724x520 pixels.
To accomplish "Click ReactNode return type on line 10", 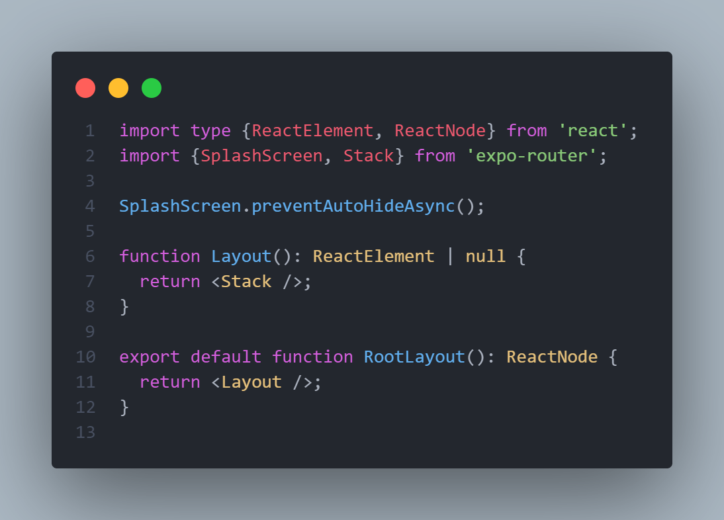I will tap(552, 357).
